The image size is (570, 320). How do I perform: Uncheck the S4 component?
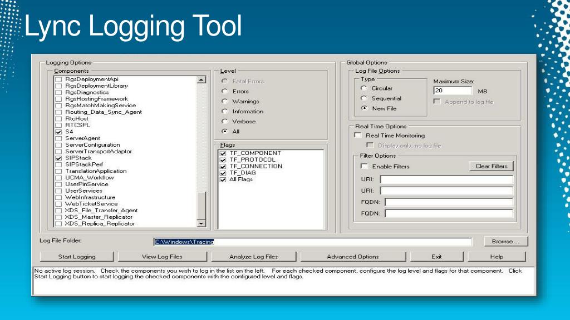[x=58, y=132]
